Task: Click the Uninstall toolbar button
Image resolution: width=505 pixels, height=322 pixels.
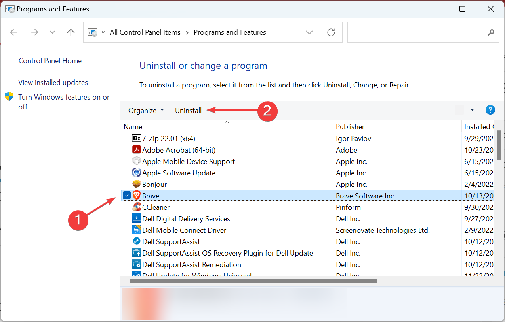Action: (x=189, y=111)
